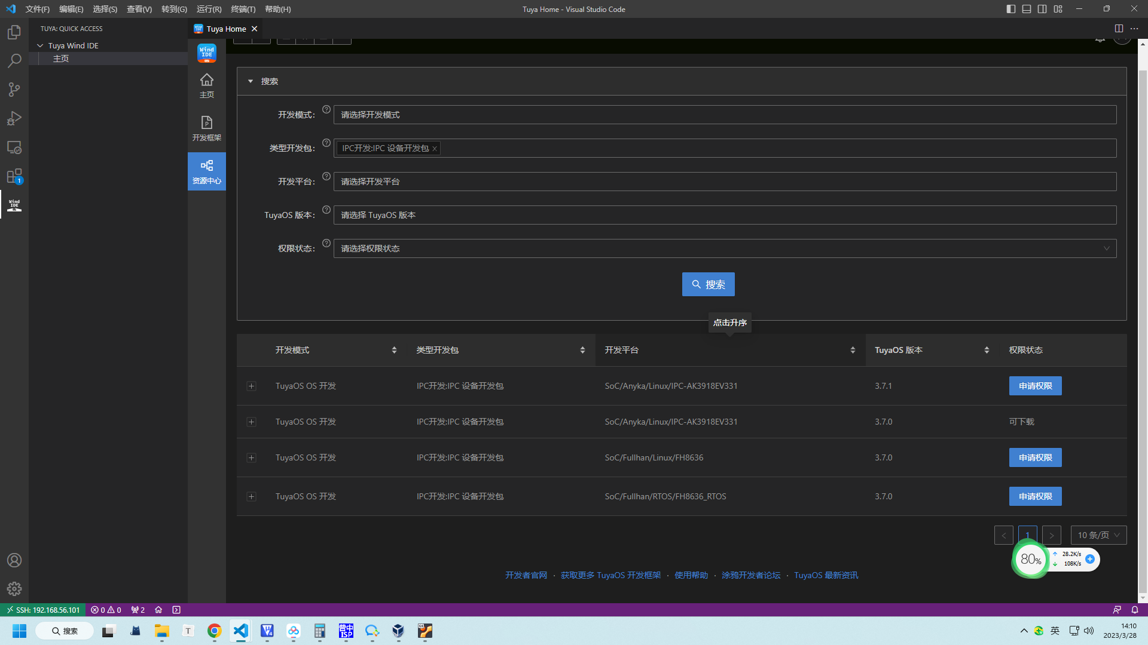
Task: Select Tuya Wind IDE activity bar icon
Action: click(x=14, y=205)
